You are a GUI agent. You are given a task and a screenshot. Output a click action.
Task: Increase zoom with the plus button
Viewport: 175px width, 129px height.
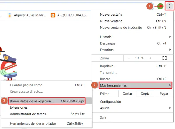150,58
